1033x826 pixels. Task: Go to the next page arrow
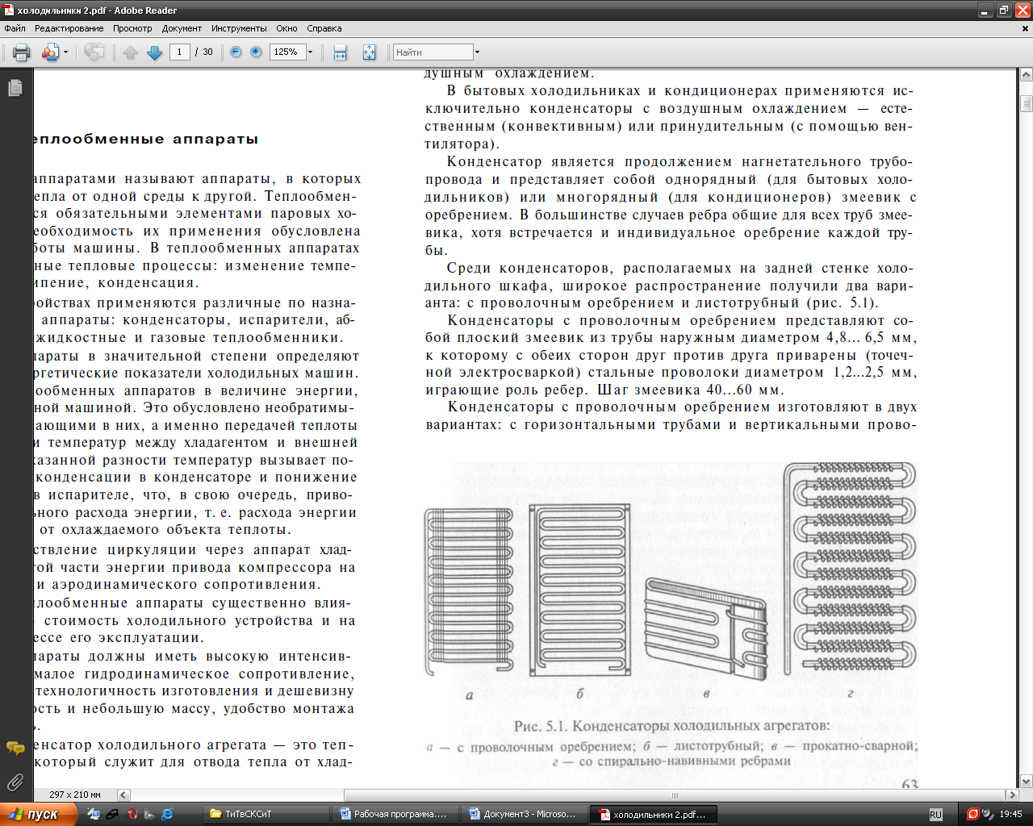pos(155,52)
